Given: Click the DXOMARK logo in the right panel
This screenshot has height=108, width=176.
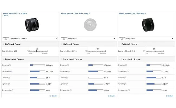Looking at the screenshot, I should click(170, 96).
